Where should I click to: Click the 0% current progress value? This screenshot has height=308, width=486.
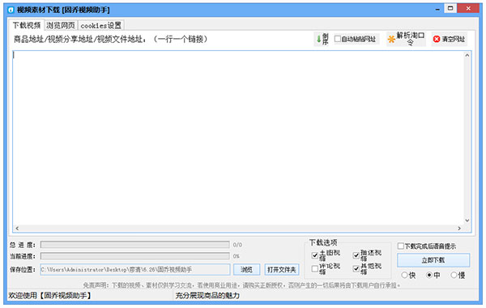(x=237, y=256)
